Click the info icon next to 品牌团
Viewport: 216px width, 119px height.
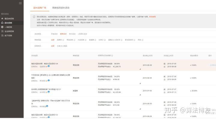(x=63, y=40)
